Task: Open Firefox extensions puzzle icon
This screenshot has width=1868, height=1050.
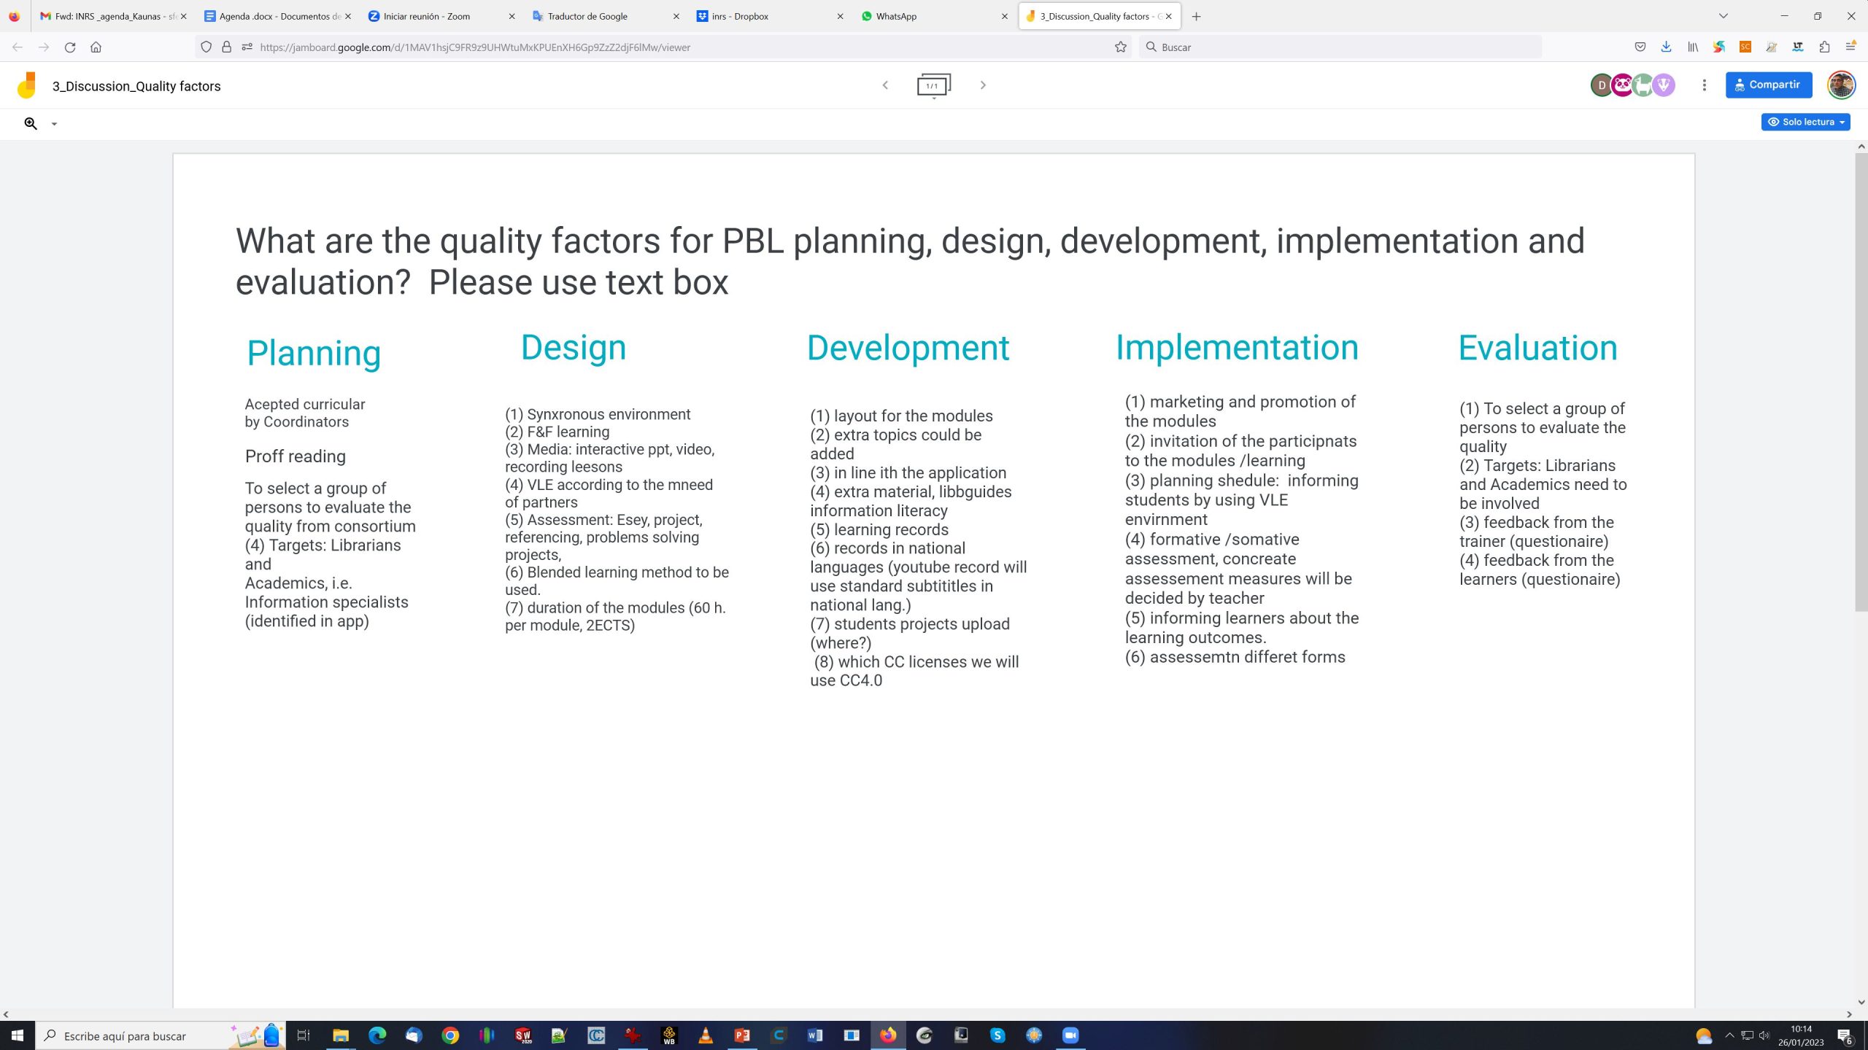Action: [x=1824, y=47]
